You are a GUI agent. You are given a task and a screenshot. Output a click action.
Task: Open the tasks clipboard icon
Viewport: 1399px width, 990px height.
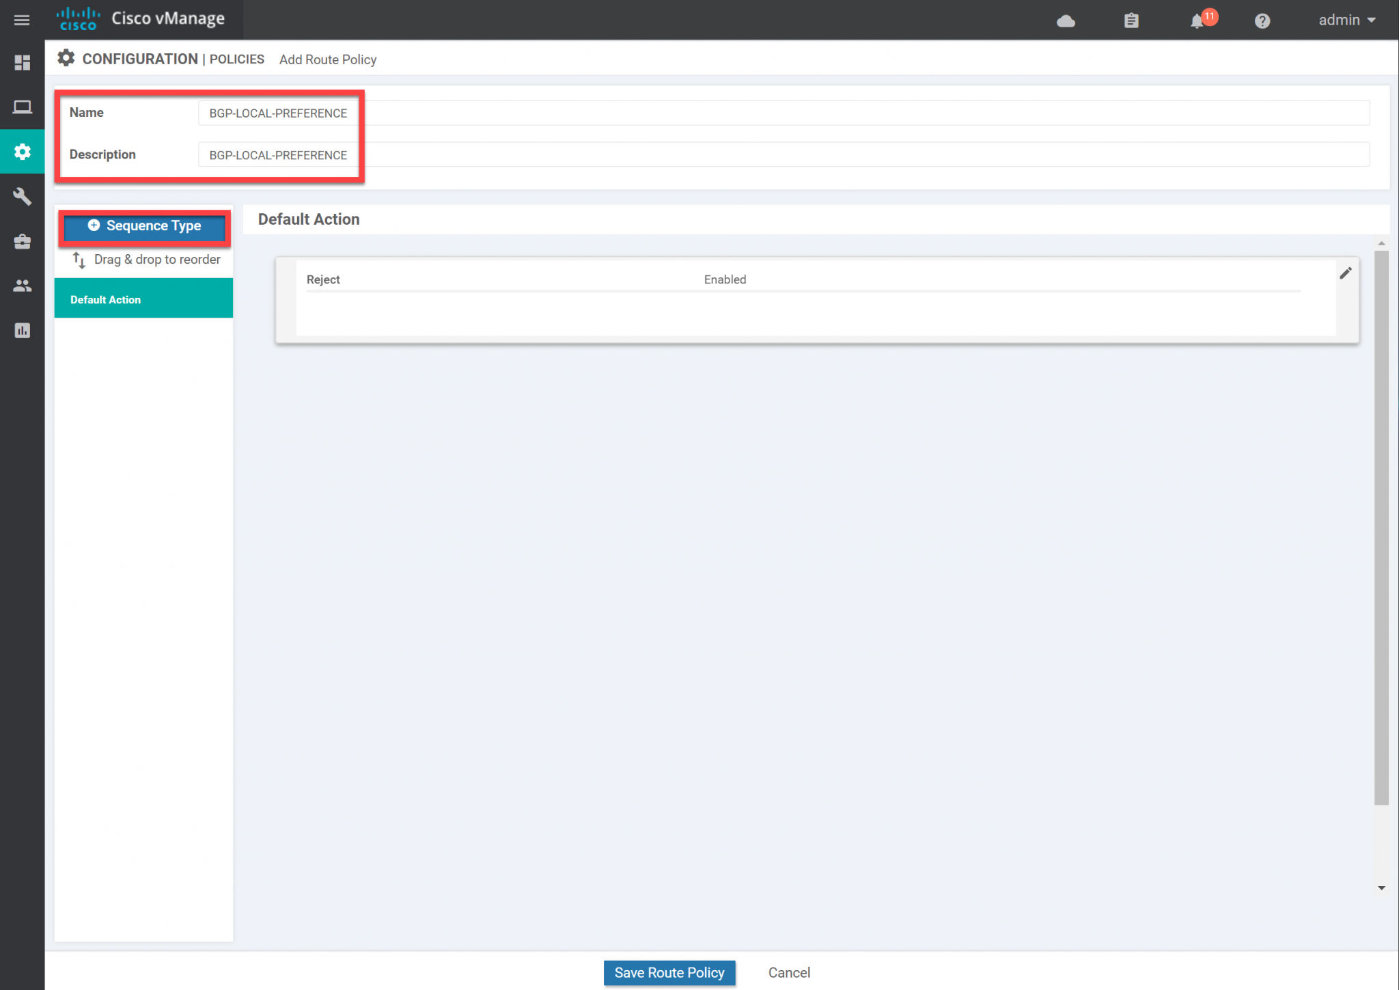tap(1131, 21)
